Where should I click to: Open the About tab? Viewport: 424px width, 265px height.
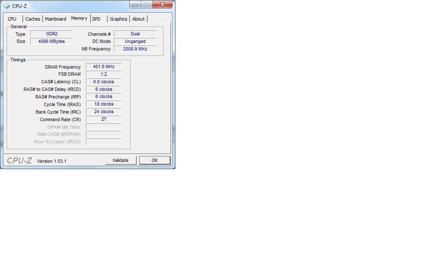pyautogui.click(x=138, y=19)
